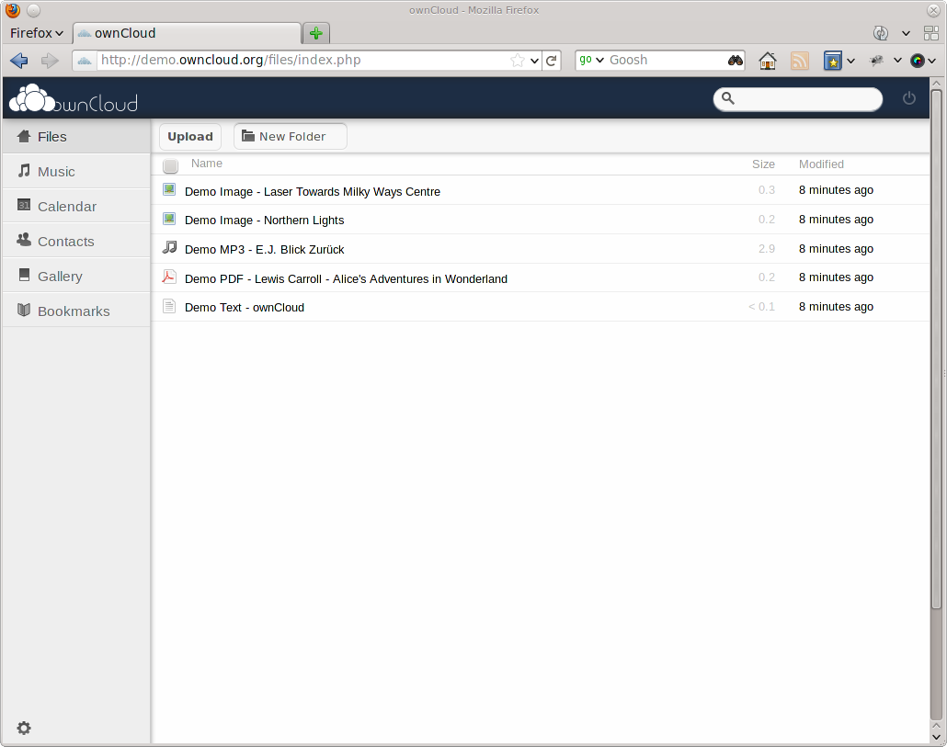Image resolution: width=947 pixels, height=747 pixels.
Task: Open ownCloud settings via the gear icon
Action: click(x=23, y=728)
